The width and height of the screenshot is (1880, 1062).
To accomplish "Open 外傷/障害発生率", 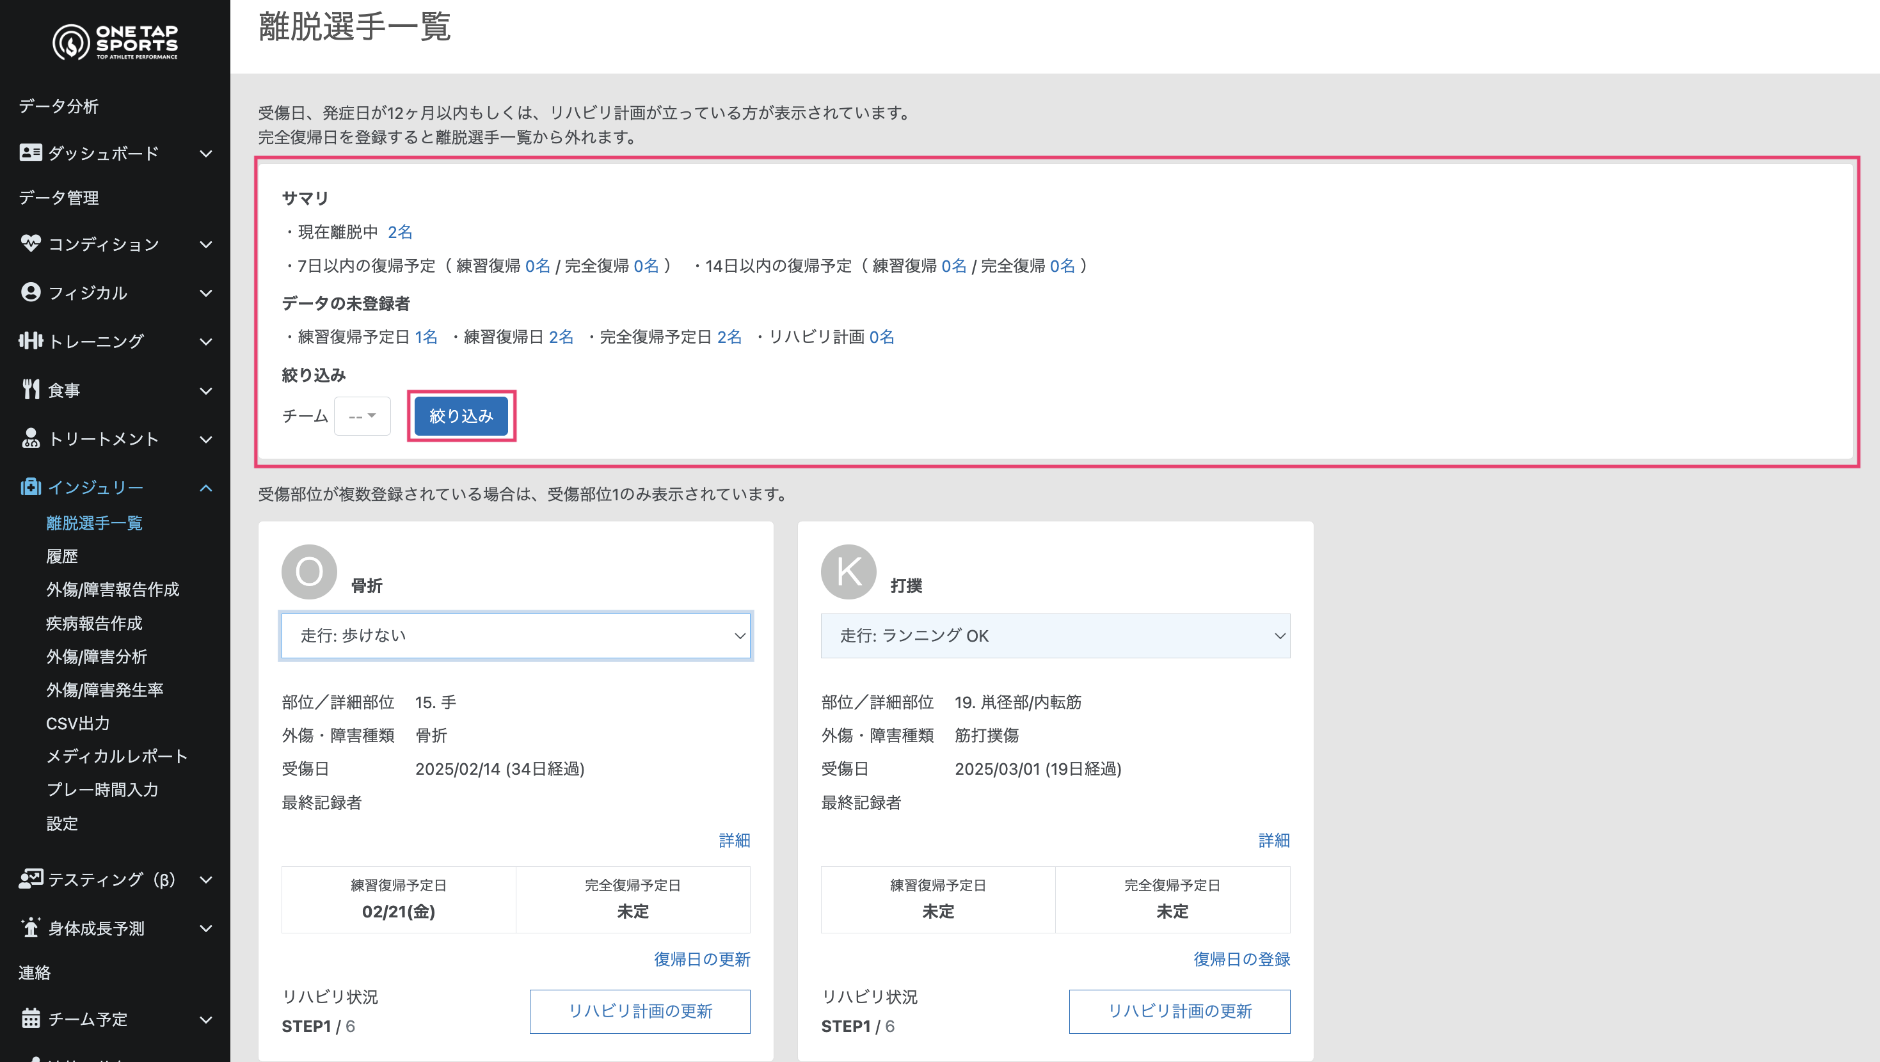I will [x=104, y=689].
